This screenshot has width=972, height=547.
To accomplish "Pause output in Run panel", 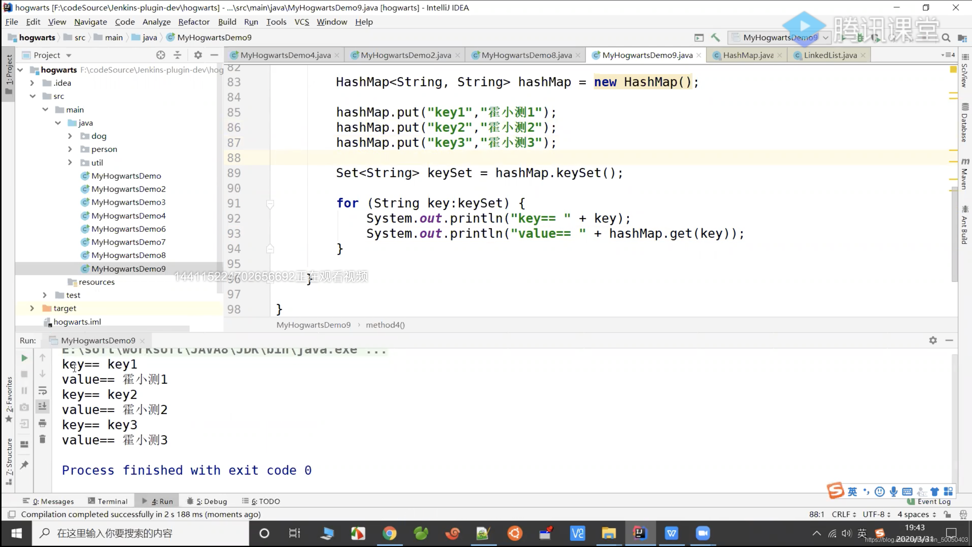I will click(24, 391).
